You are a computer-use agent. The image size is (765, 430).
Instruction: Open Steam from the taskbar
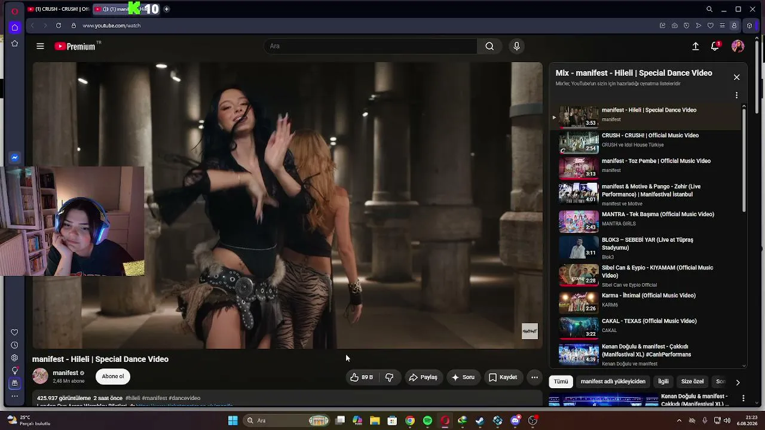480,420
